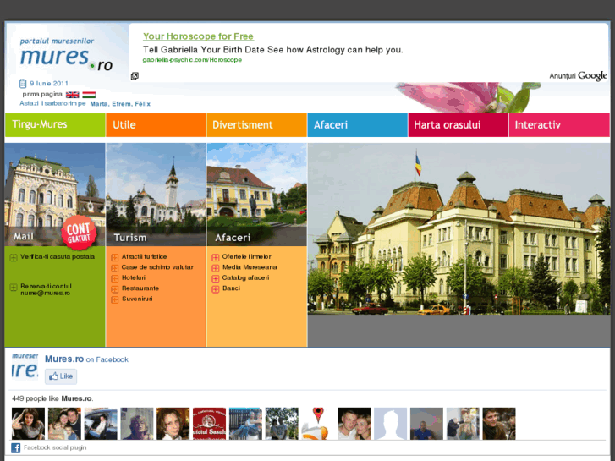The height and width of the screenshot is (461, 615).
Task: Open the gabriella-psychic.com/Horoscope URL link
Action: [x=192, y=60]
